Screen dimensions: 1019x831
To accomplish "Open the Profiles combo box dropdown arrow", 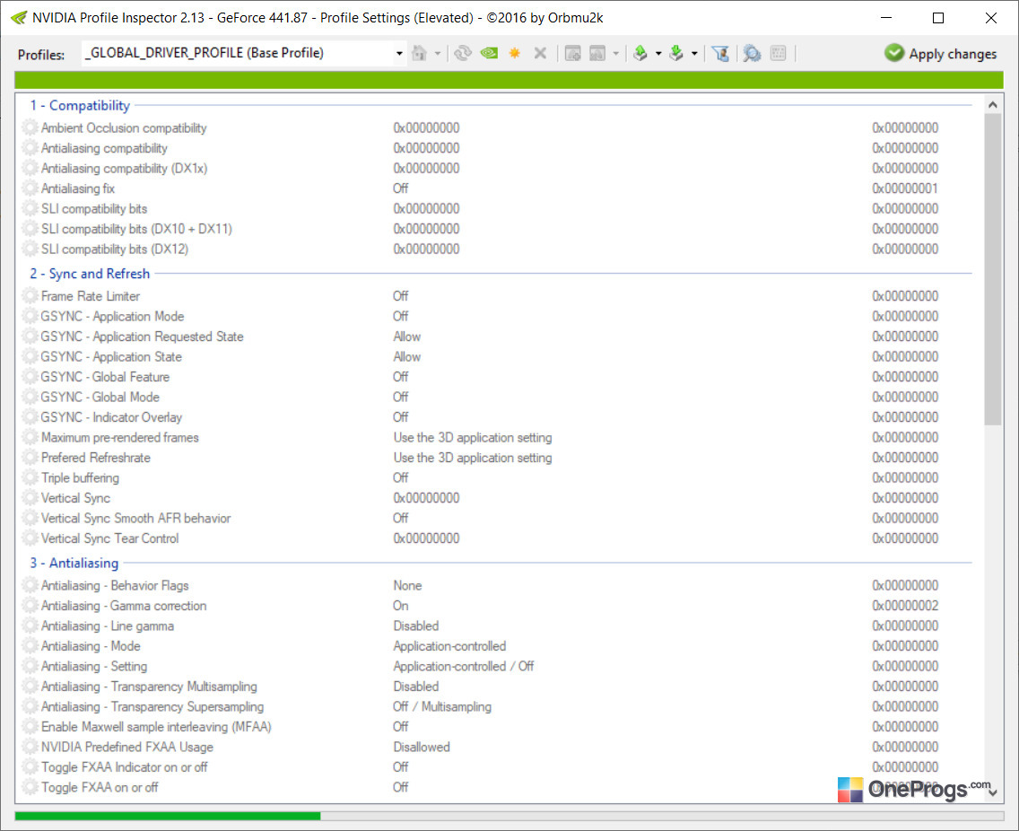I will (399, 53).
